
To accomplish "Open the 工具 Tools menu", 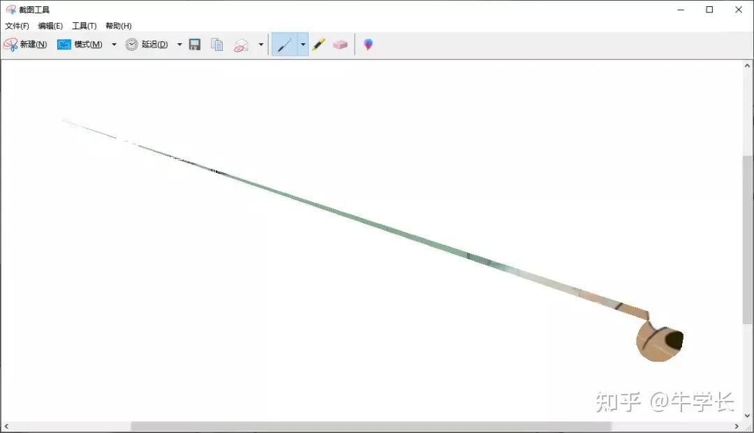I will pos(84,26).
